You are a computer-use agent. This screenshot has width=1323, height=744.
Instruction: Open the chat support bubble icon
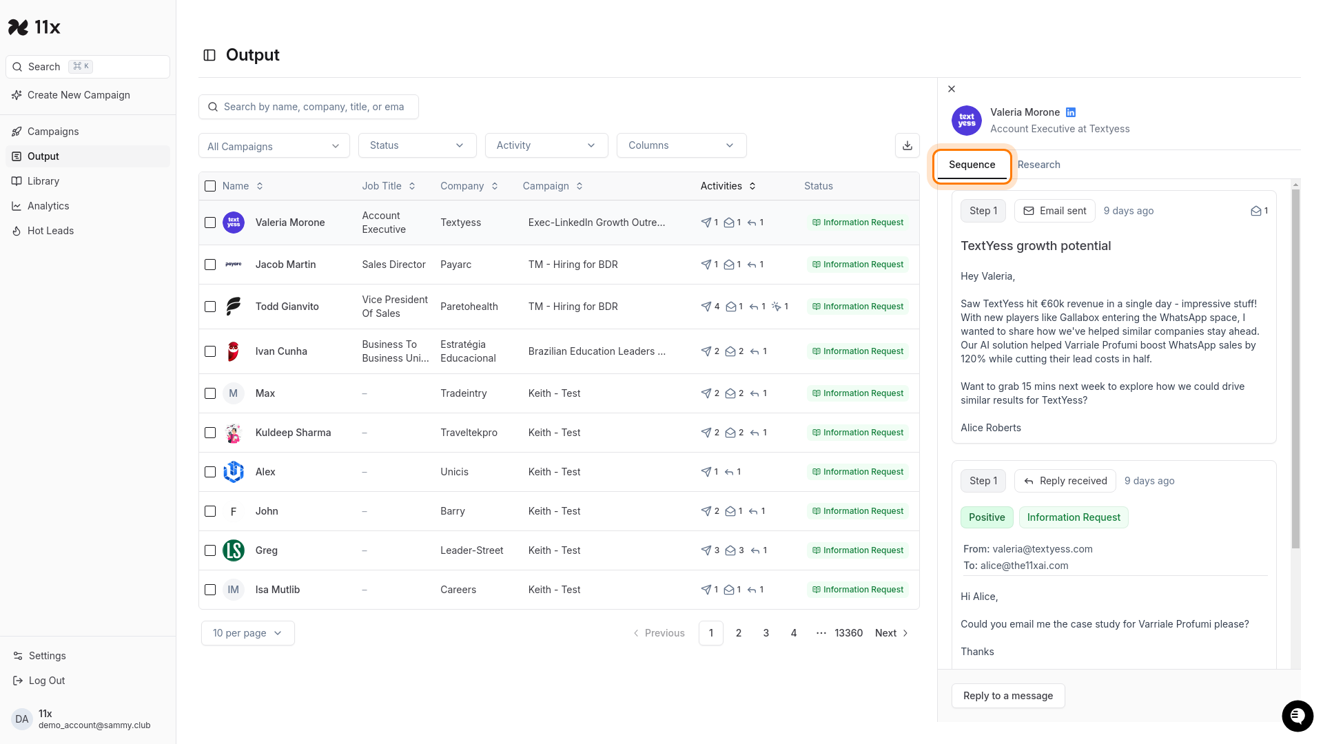1298,716
